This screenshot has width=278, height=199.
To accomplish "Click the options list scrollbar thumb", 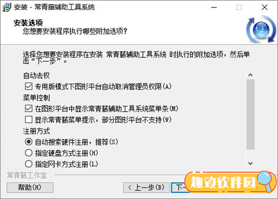I will click(250, 115).
